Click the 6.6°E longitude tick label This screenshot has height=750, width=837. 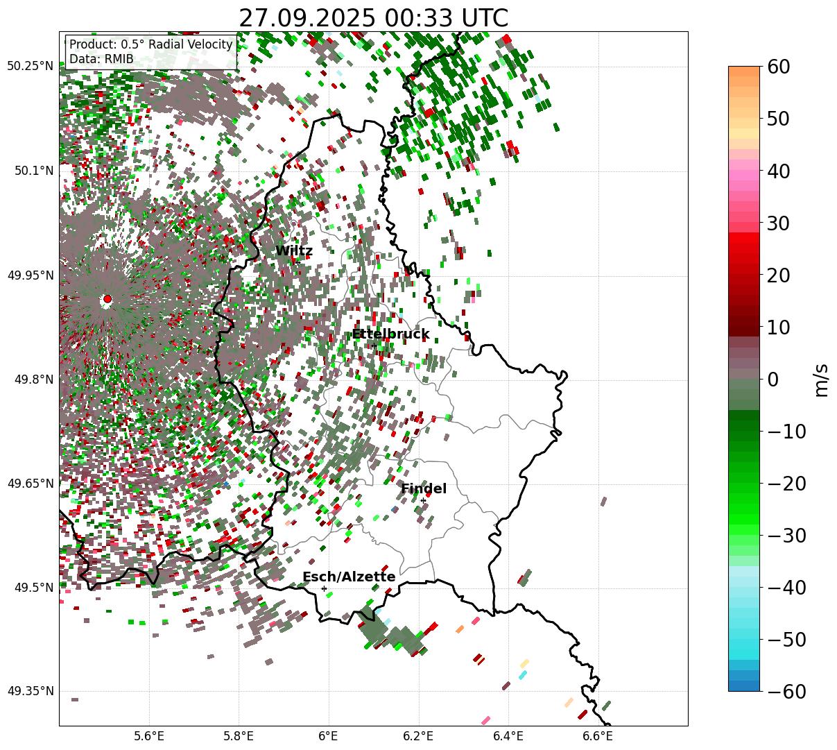point(598,736)
